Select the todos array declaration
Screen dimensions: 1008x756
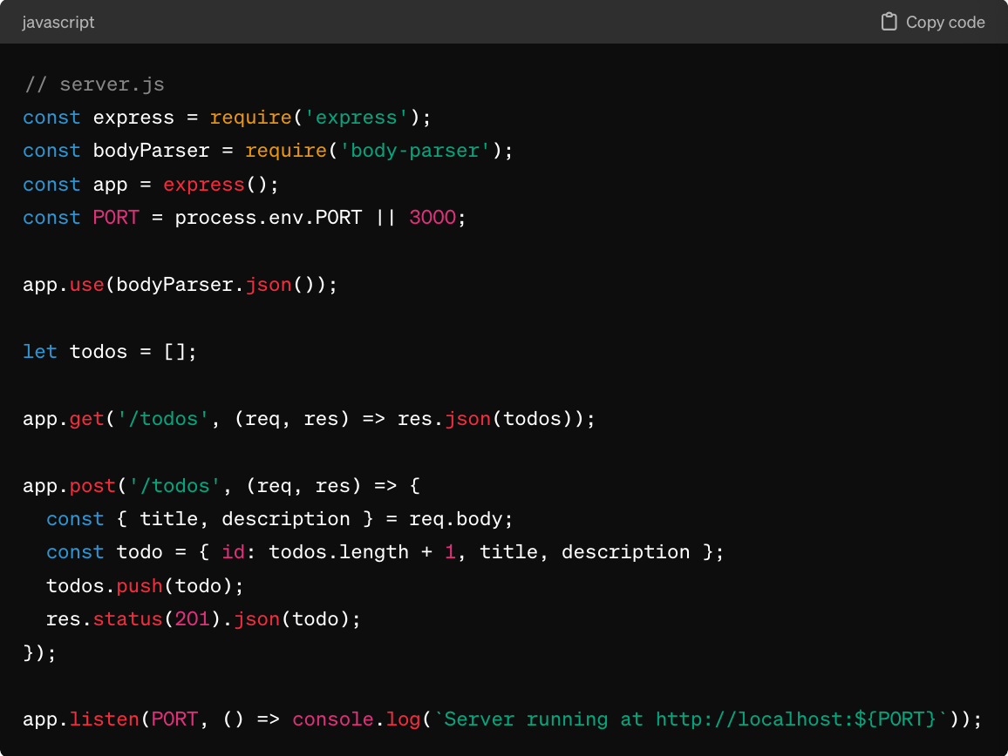[x=109, y=351]
